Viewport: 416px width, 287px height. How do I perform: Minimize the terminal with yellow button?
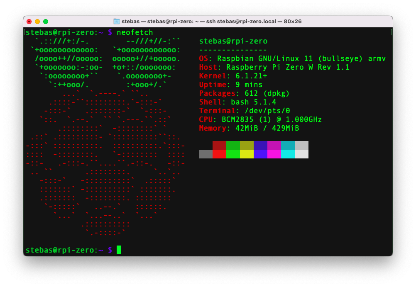tap(37, 22)
